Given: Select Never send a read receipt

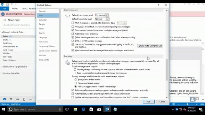Looking at the screenshot, I should (76, 83).
